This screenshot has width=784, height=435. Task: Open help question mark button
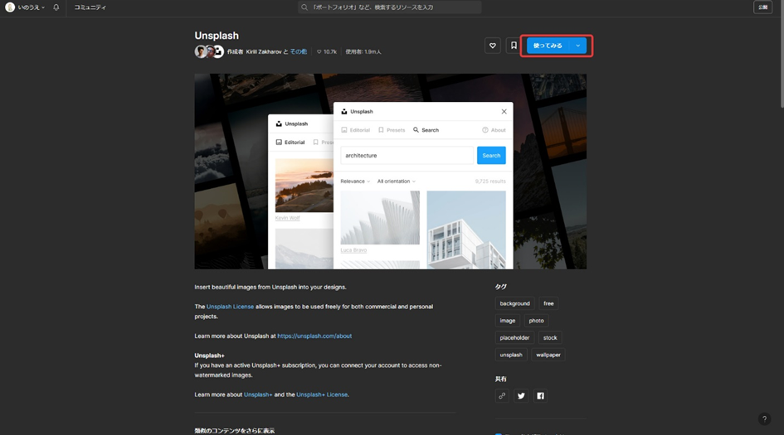pyautogui.click(x=764, y=419)
